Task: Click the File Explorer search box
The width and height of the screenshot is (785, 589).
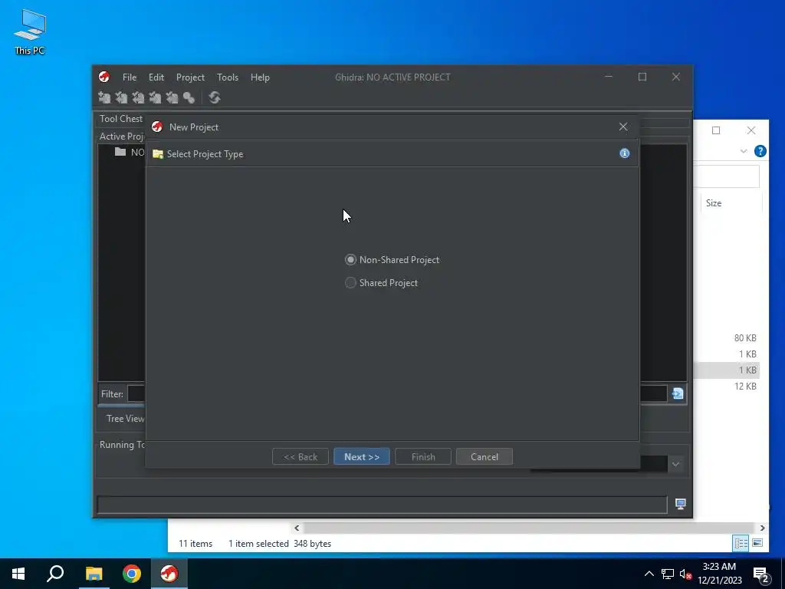Action: click(x=726, y=176)
